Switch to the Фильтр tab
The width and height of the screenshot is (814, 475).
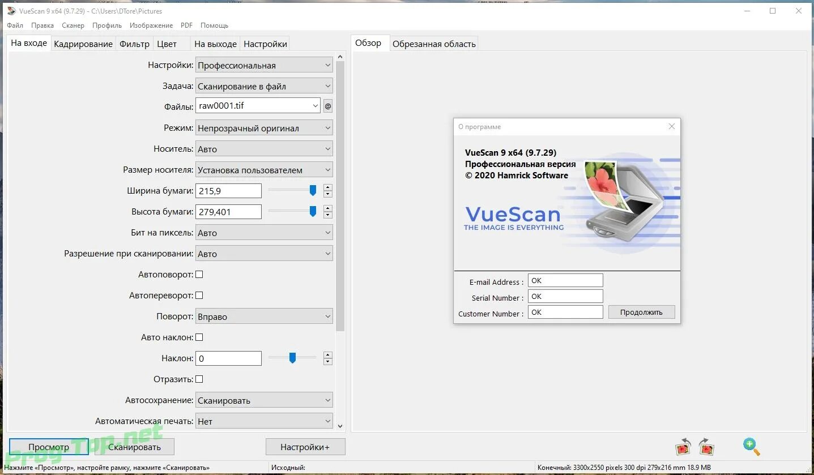[135, 44]
